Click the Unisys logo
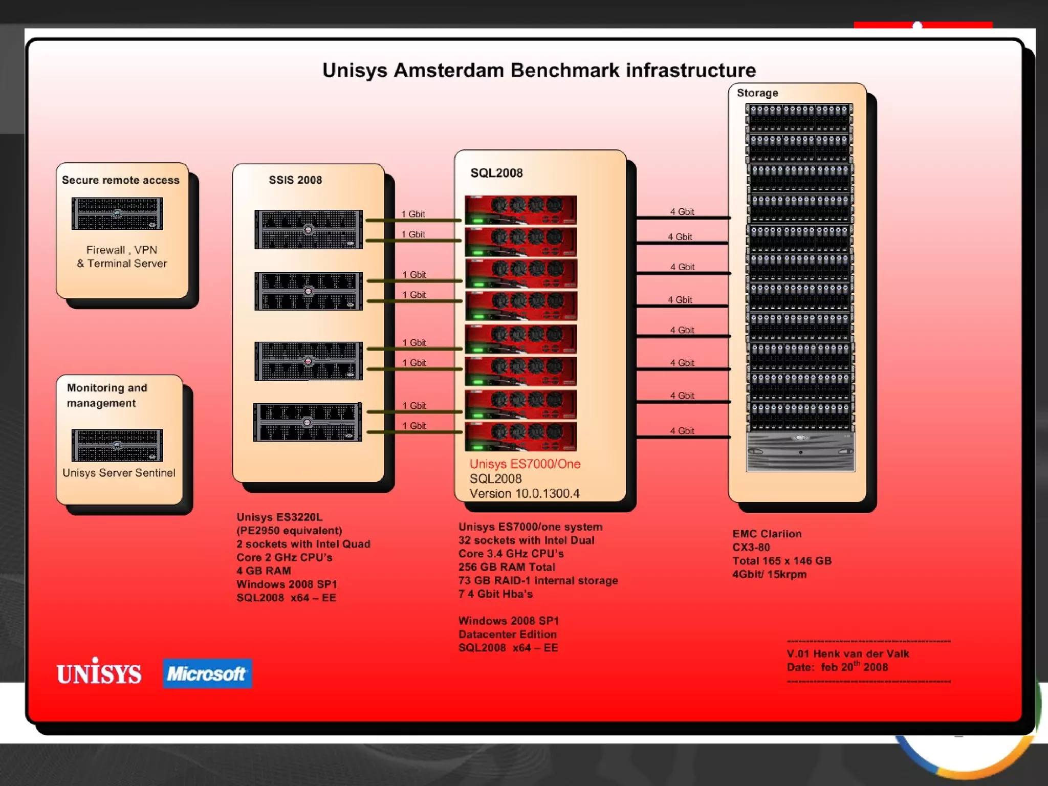1048x786 pixels. click(x=99, y=672)
